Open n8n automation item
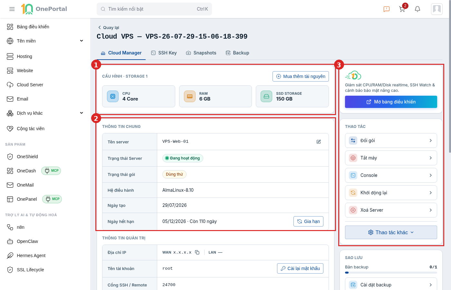 pos(45,227)
